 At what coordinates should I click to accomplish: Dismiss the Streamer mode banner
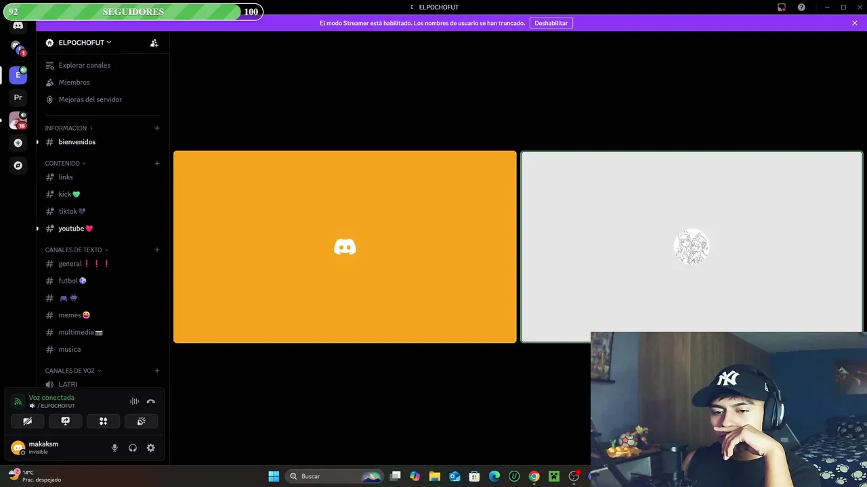pyautogui.click(x=855, y=23)
